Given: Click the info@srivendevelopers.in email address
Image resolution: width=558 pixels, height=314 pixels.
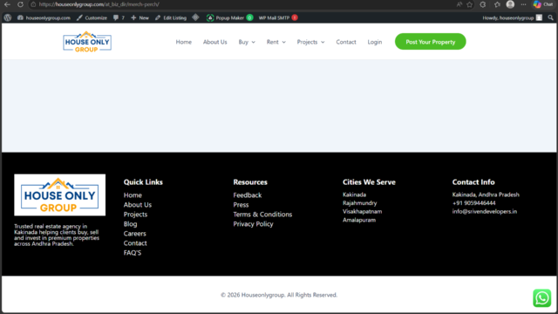Looking at the screenshot, I should tap(485, 211).
